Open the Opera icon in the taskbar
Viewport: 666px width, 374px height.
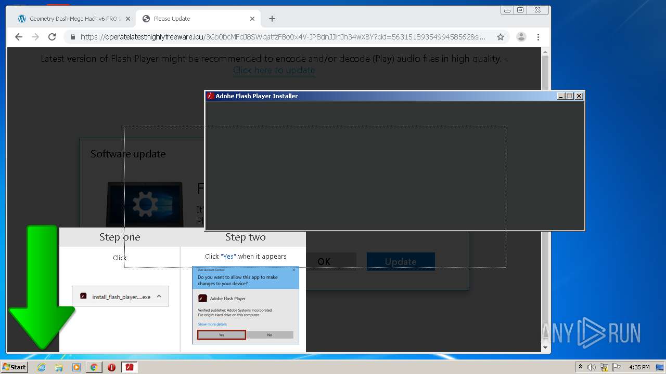(111, 367)
